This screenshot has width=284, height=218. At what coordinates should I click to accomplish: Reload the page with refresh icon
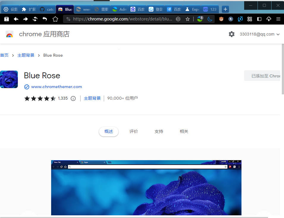[35, 19]
